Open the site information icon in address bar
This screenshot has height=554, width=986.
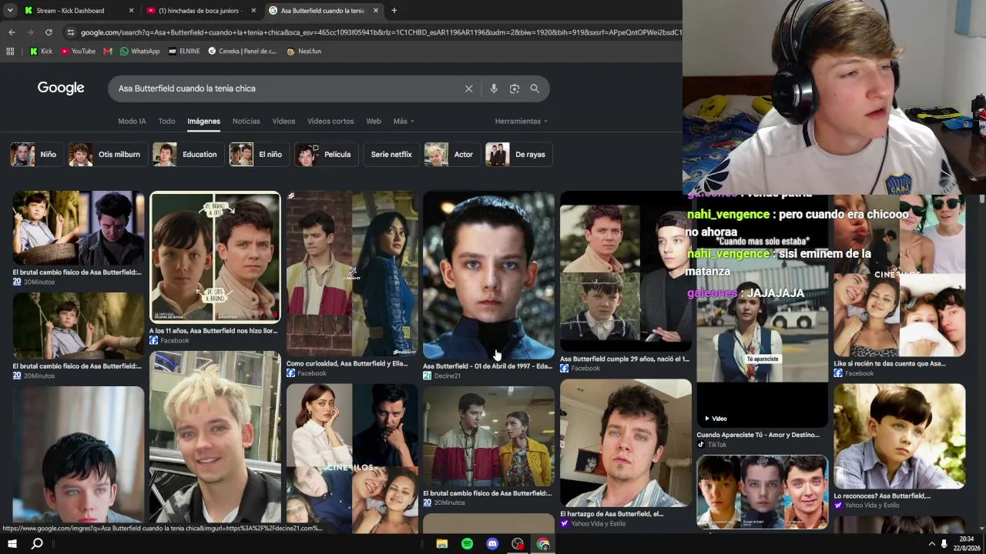pos(71,32)
